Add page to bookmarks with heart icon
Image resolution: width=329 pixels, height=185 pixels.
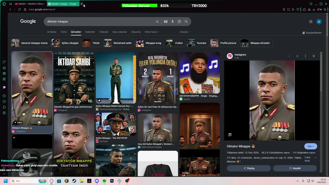coord(298,10)
